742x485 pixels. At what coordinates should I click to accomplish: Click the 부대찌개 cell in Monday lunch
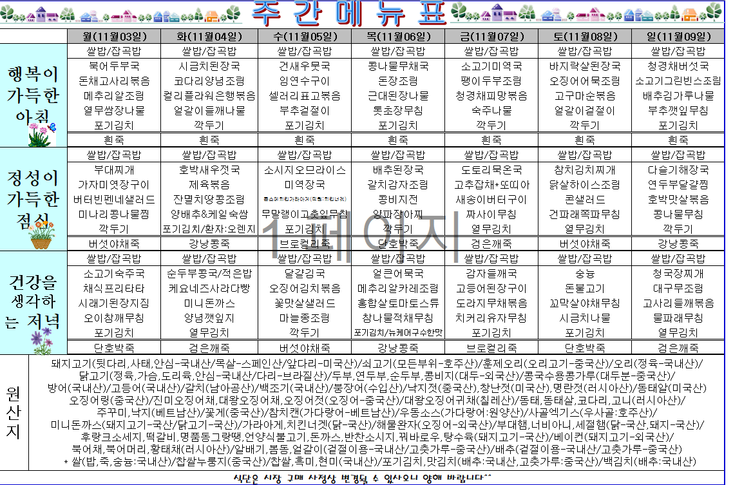click(113, 170)
